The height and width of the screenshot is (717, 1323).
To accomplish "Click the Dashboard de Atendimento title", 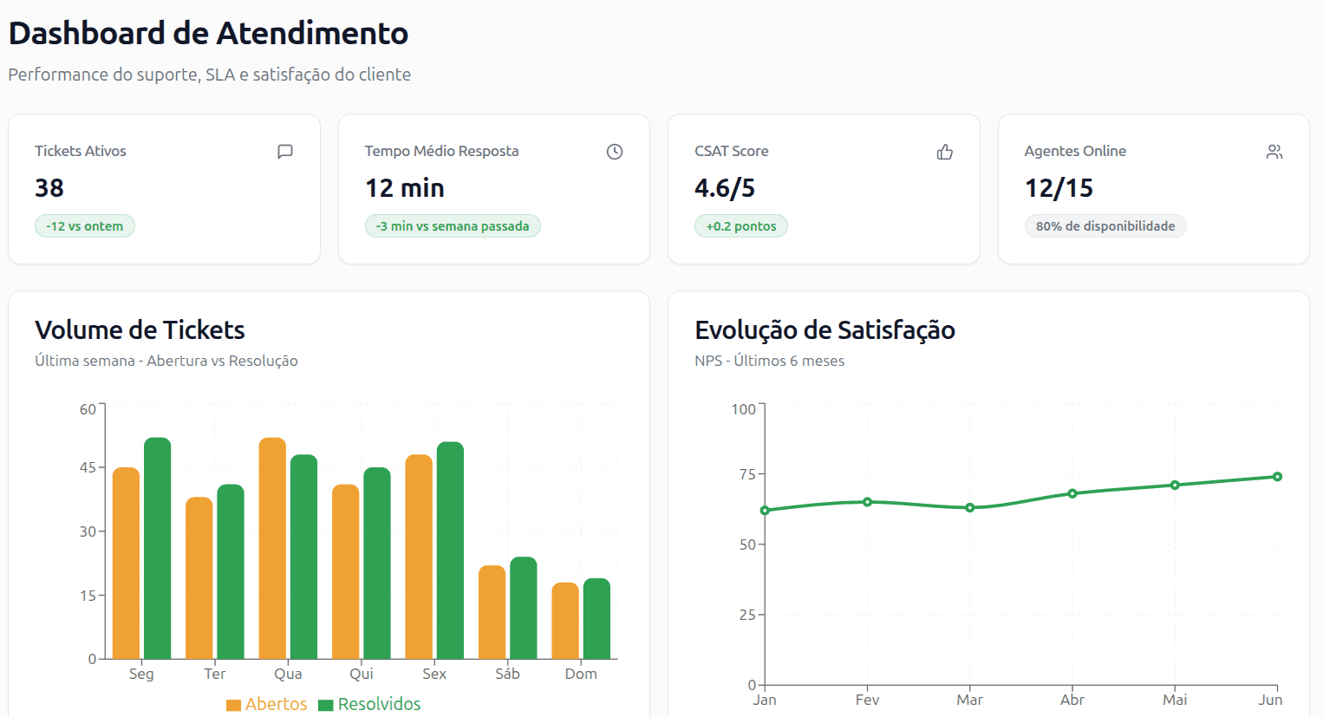I will pos(207,33).
